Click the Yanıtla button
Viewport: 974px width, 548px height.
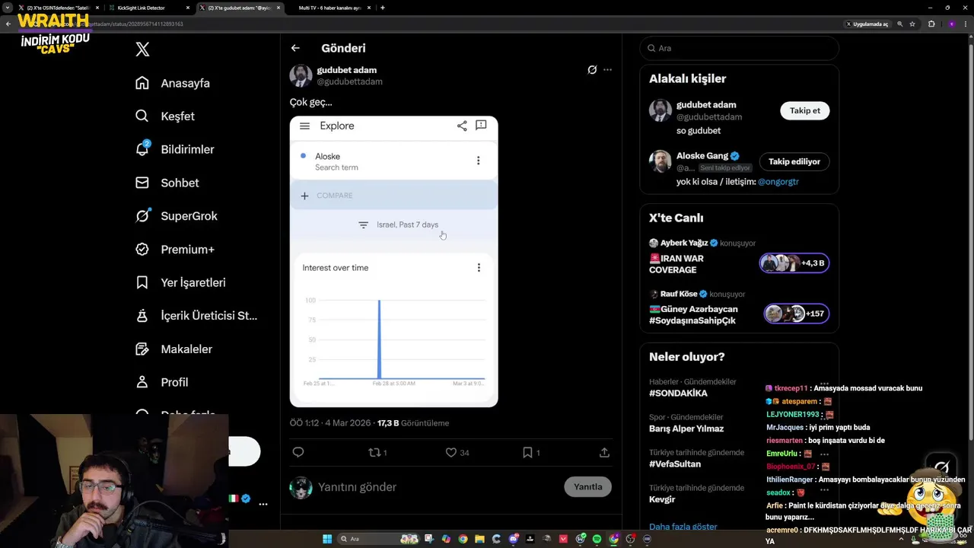(x=587, y=487)
